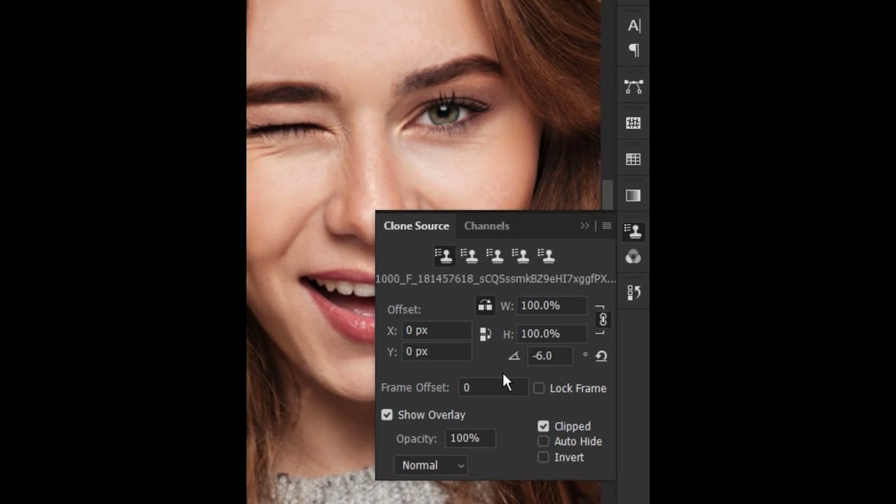Toggle the Maintain Aspect Ratio link icon
896x504 pixels.
[x=603, y=320]
